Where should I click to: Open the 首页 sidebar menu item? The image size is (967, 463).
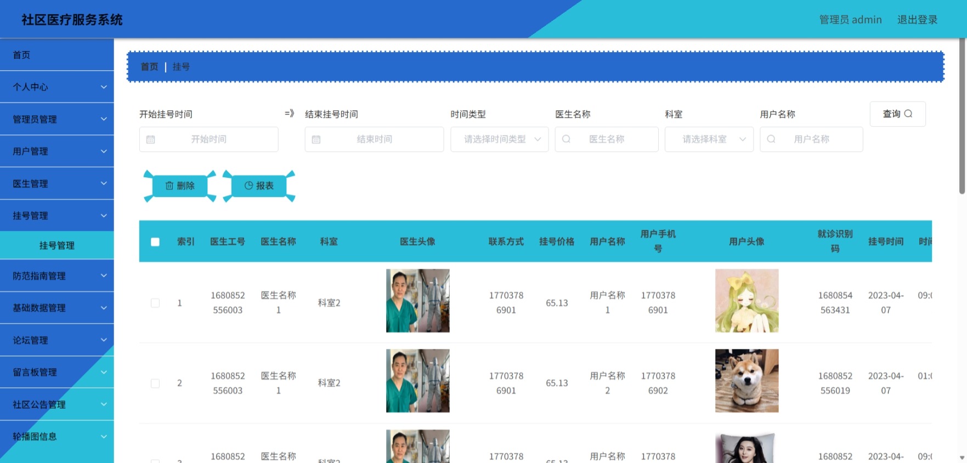[57, 55]
